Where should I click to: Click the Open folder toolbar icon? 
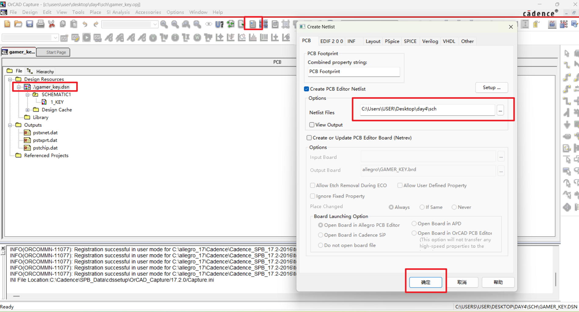(x=18, y=24)
